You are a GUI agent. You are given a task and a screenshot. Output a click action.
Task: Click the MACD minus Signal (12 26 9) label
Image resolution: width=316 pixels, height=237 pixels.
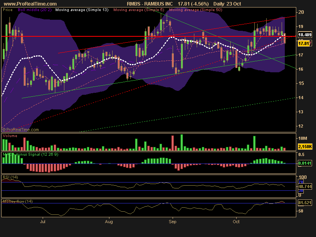click(31, 154)
